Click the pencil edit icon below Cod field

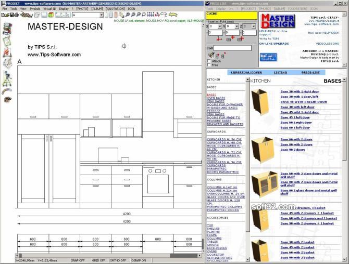(x=211, y=55)
